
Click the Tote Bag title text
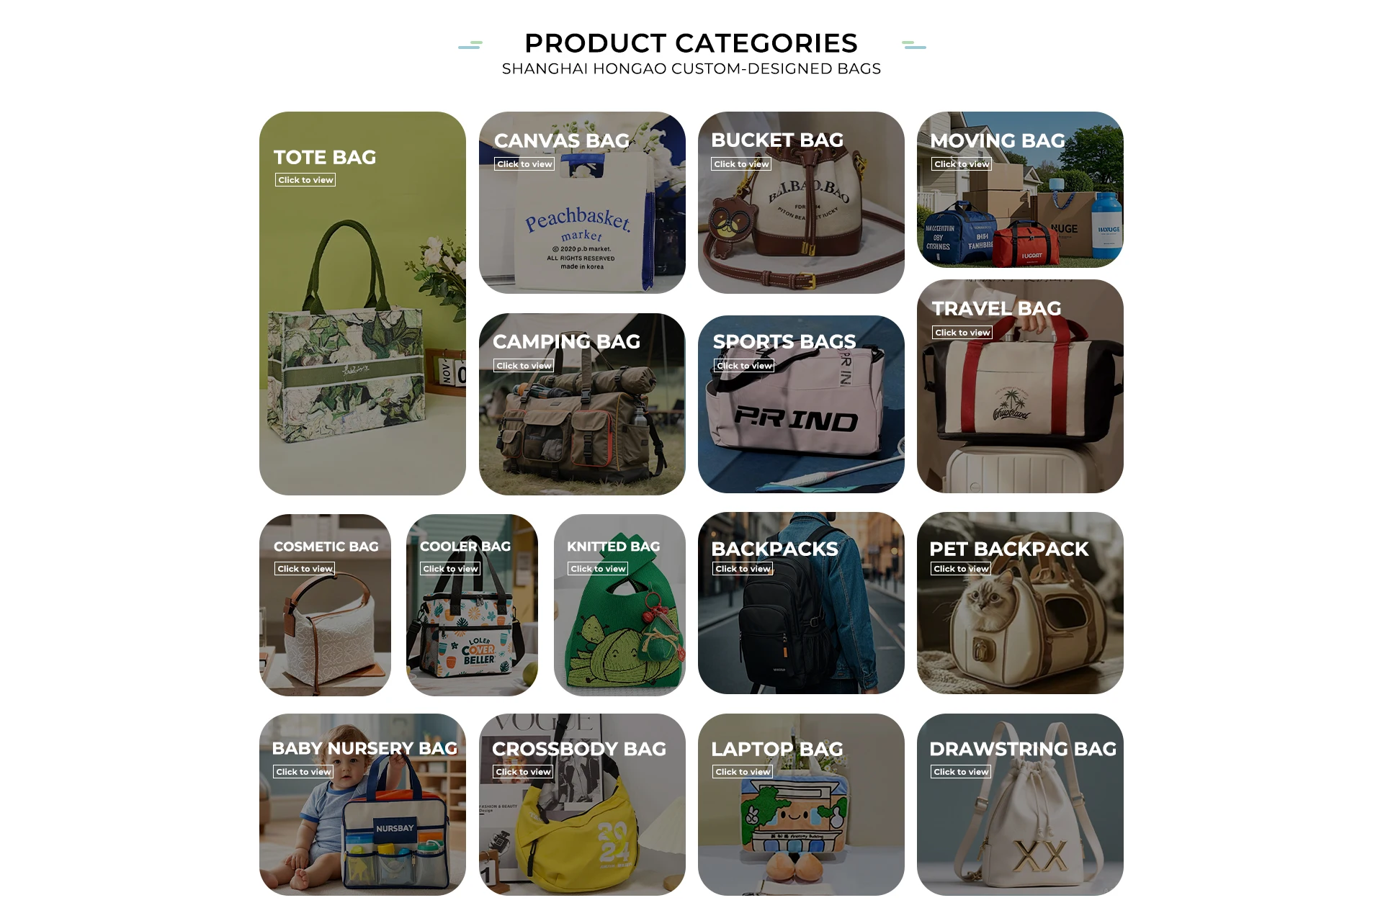[x=325, y=157]
